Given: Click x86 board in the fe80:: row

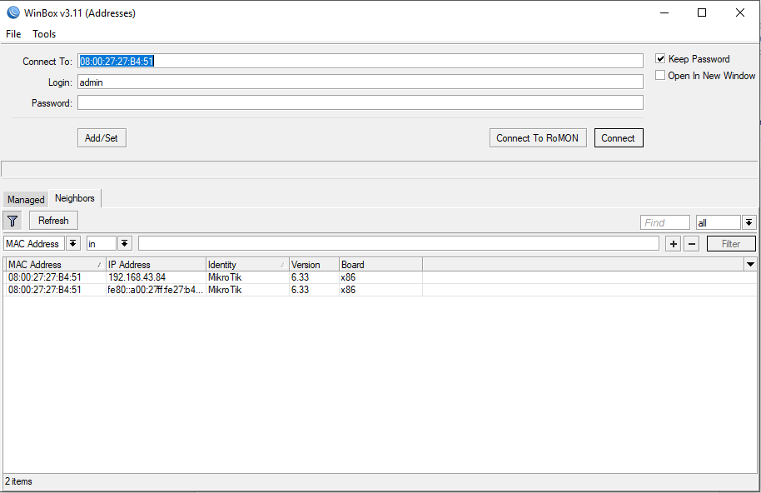Looking at the screenshot, I should [x=348, y=290].
